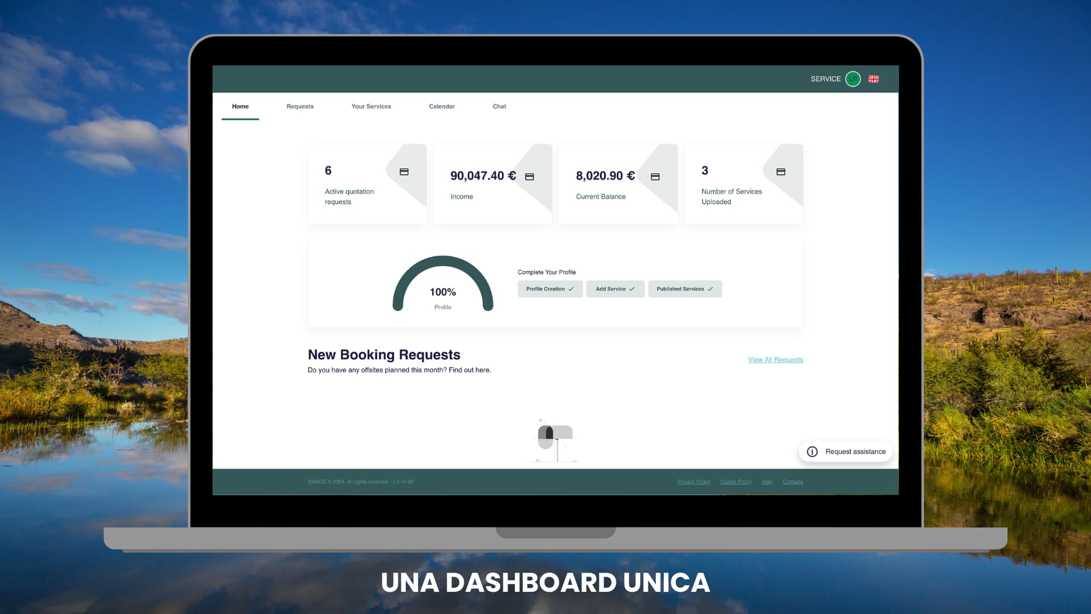Image resolution: width=1091 pixels, height=614 pixels.
Task: Click the View All Requests link
Action: 775,359
